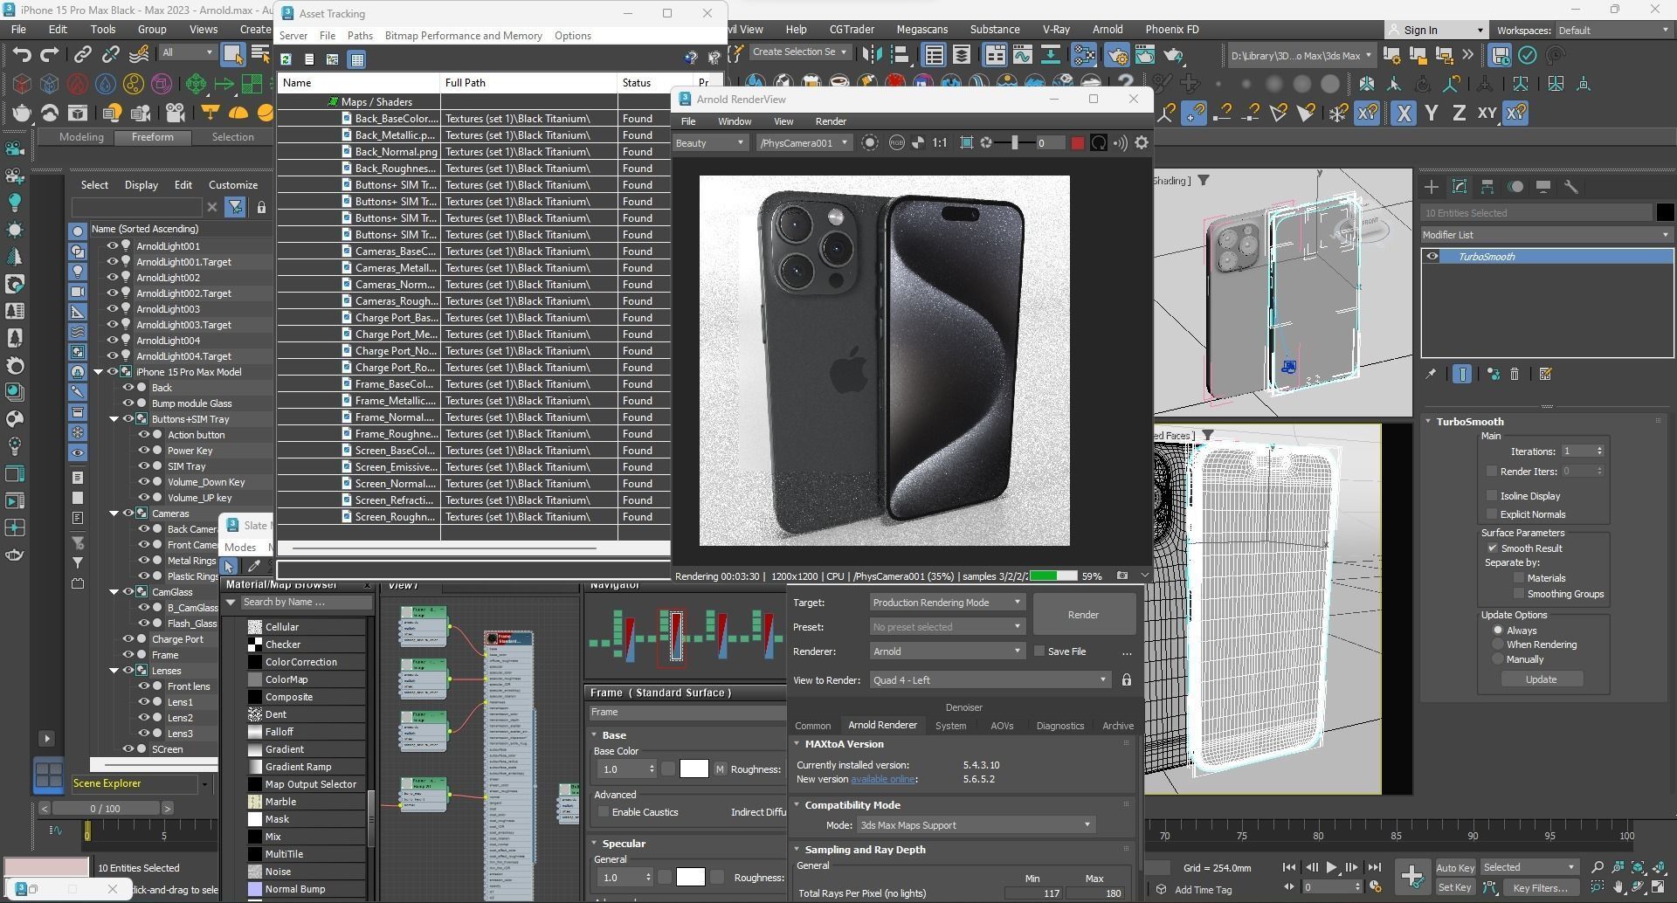Switch Asset Tracking to table view

(x=356, y=59)
